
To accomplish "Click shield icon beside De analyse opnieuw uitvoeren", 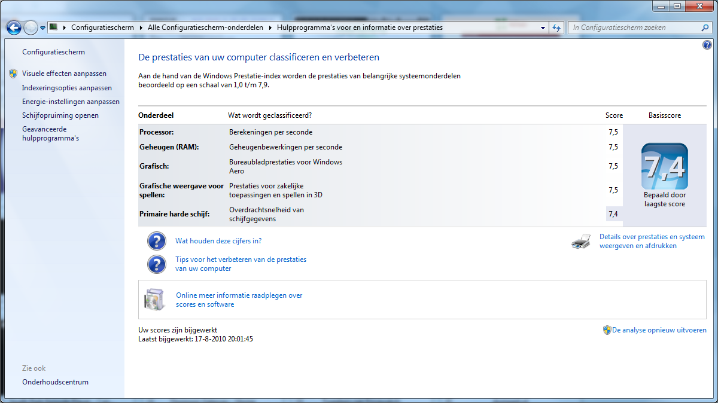I will tap(607, 330).
